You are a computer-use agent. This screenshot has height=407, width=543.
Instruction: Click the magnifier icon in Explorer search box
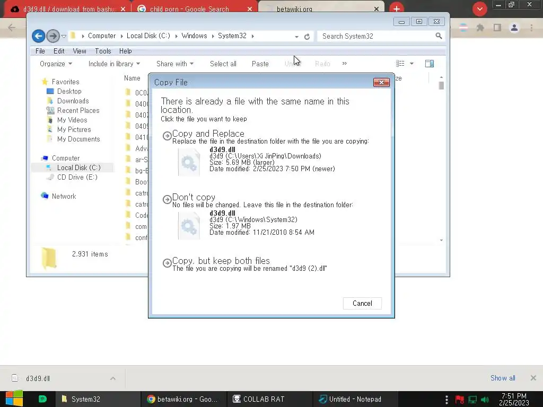(x=439, y=36)
